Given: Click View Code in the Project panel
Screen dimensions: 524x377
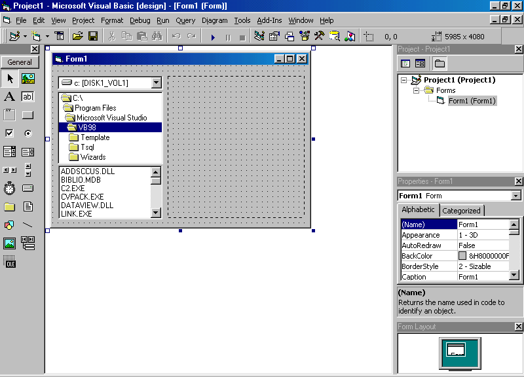Looking at the screenshot, I should (405, 63).
